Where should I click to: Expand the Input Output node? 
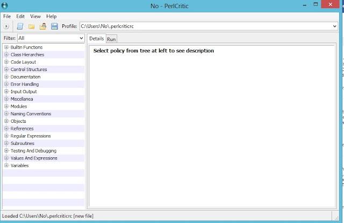coord(6,92)
